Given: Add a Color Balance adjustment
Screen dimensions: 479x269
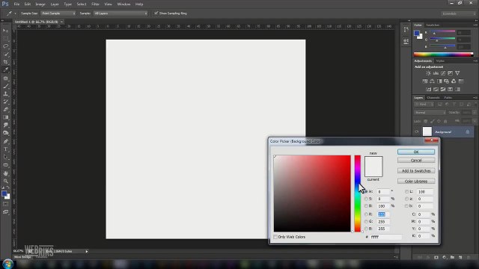Looking at the screenshot, I should point(432,81).
